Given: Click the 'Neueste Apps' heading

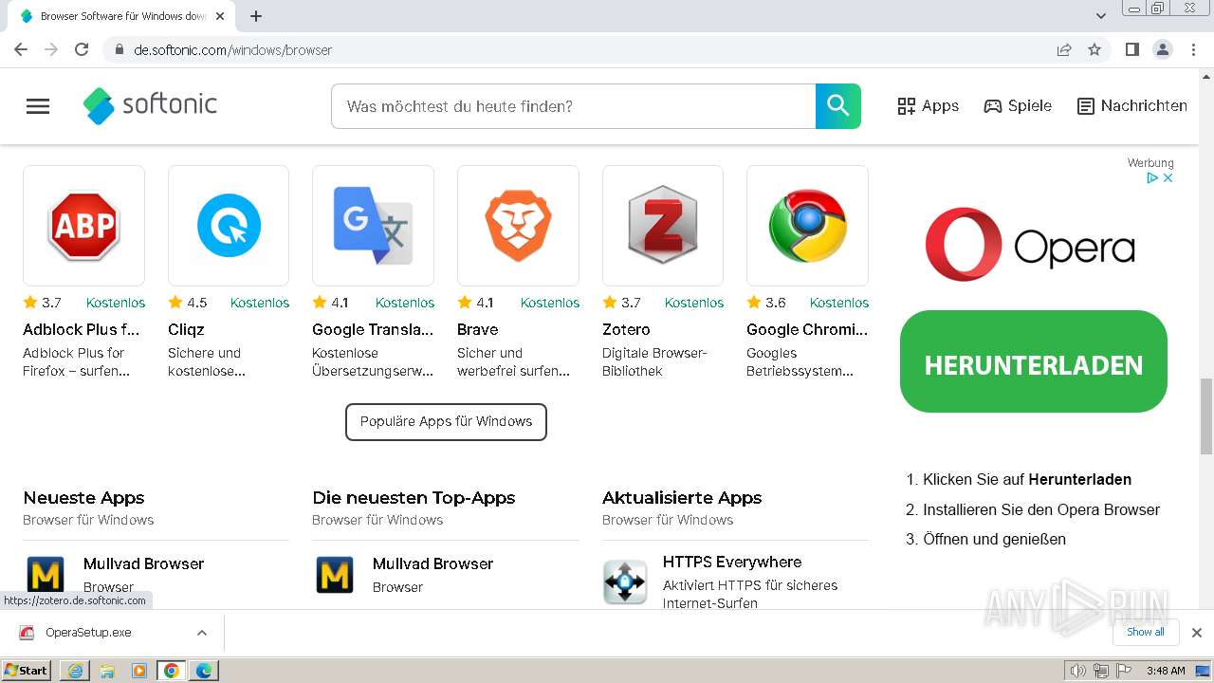Looking at the screenshot, I should [83, 498].
